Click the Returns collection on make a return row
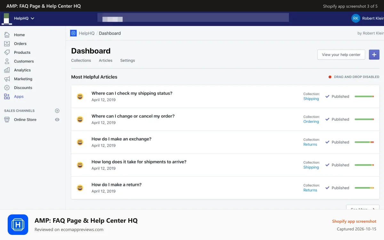Screen dimensions: 384x240 click(310, 190)
